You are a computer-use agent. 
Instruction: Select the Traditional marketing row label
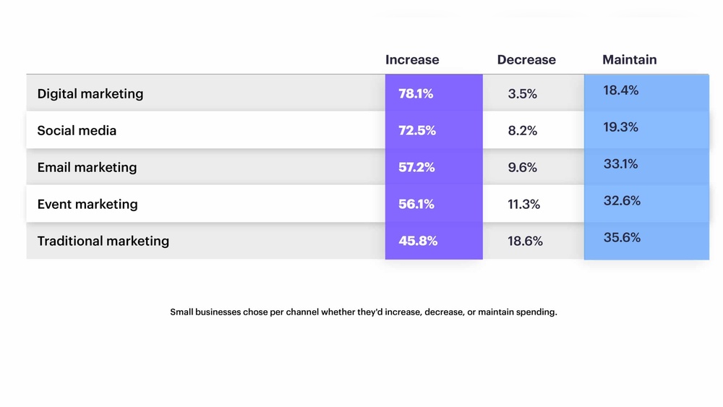[x=103, y=241]
